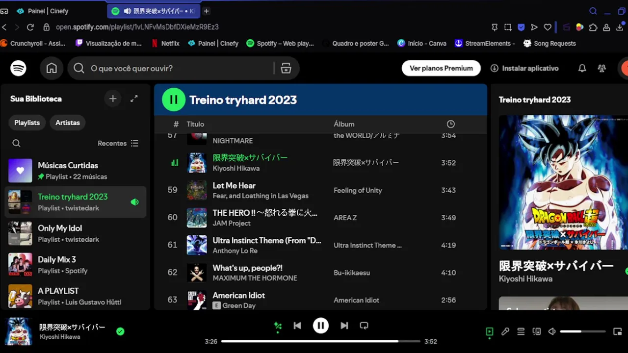Open the browser extensions puzzle icon
The image size is (628, 353).
point(593,27)
